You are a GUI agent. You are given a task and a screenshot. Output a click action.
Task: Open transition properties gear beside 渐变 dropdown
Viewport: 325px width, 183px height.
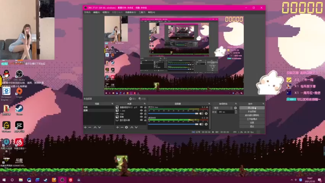click(236, 108)
